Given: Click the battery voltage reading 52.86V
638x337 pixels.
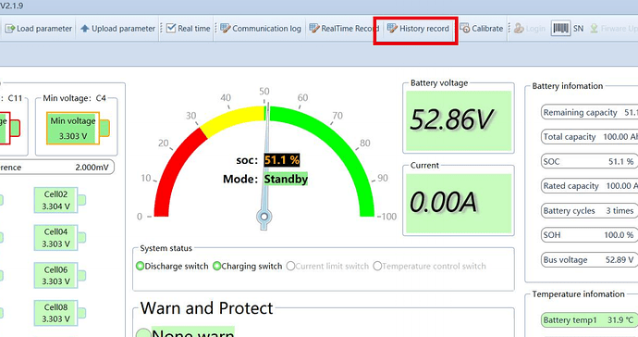Looking at the screenshot, I should (x=451, y=119).
